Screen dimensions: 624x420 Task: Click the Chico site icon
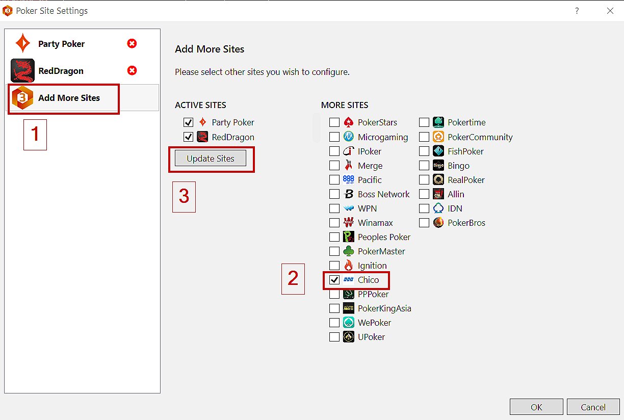point(349,279)
